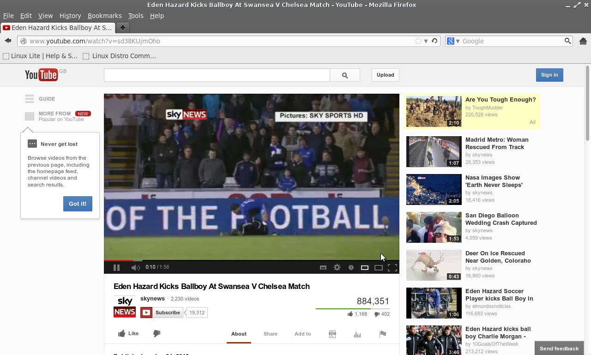The height and width of the screenshot is (355, 591).
Task: Select the Share tab
Action: coord(271,334)
